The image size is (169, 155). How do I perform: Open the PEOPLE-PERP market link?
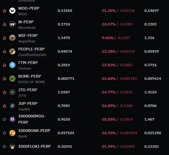(31, 49)
